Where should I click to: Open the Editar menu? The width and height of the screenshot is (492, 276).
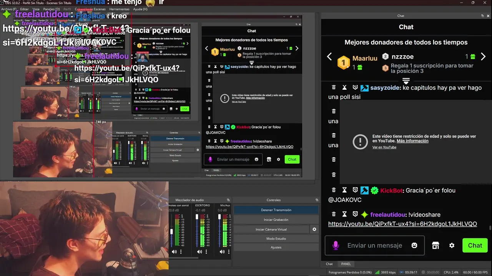click(x=24, y=9)
